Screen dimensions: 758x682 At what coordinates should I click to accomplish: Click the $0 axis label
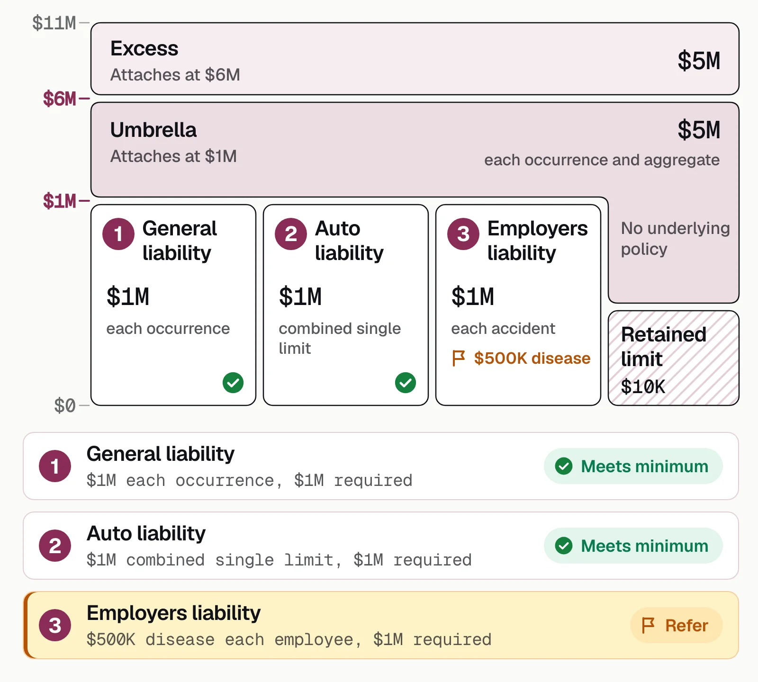point(65,406)
